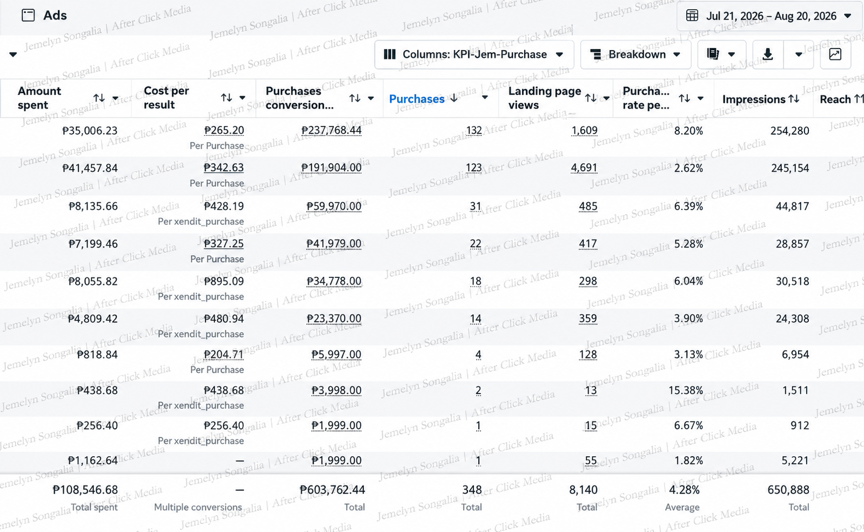
Task: Click cost per result ₱342.63
Action: [224, 168]
